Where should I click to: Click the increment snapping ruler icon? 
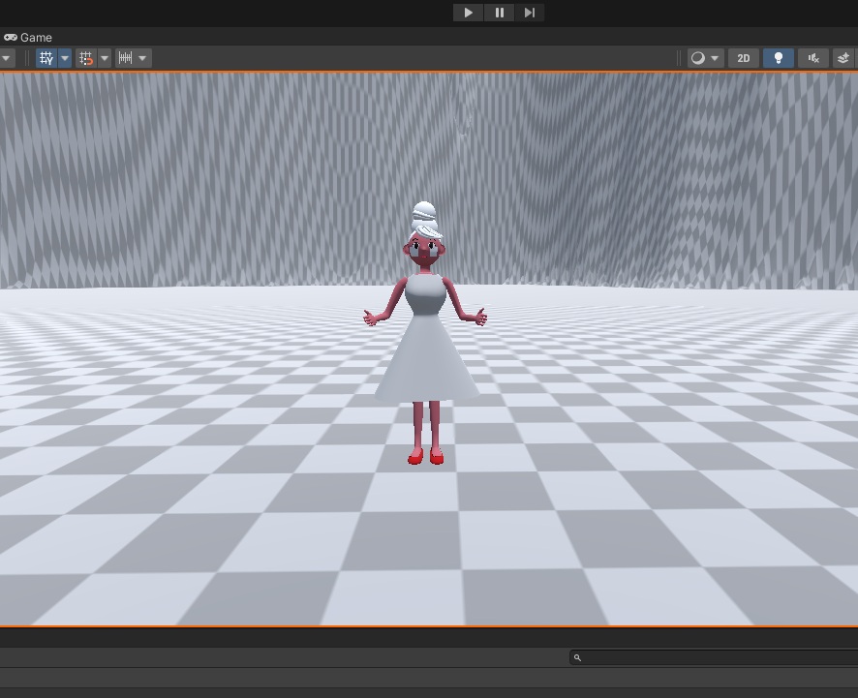pyautogui.click(x=125, y=58)
